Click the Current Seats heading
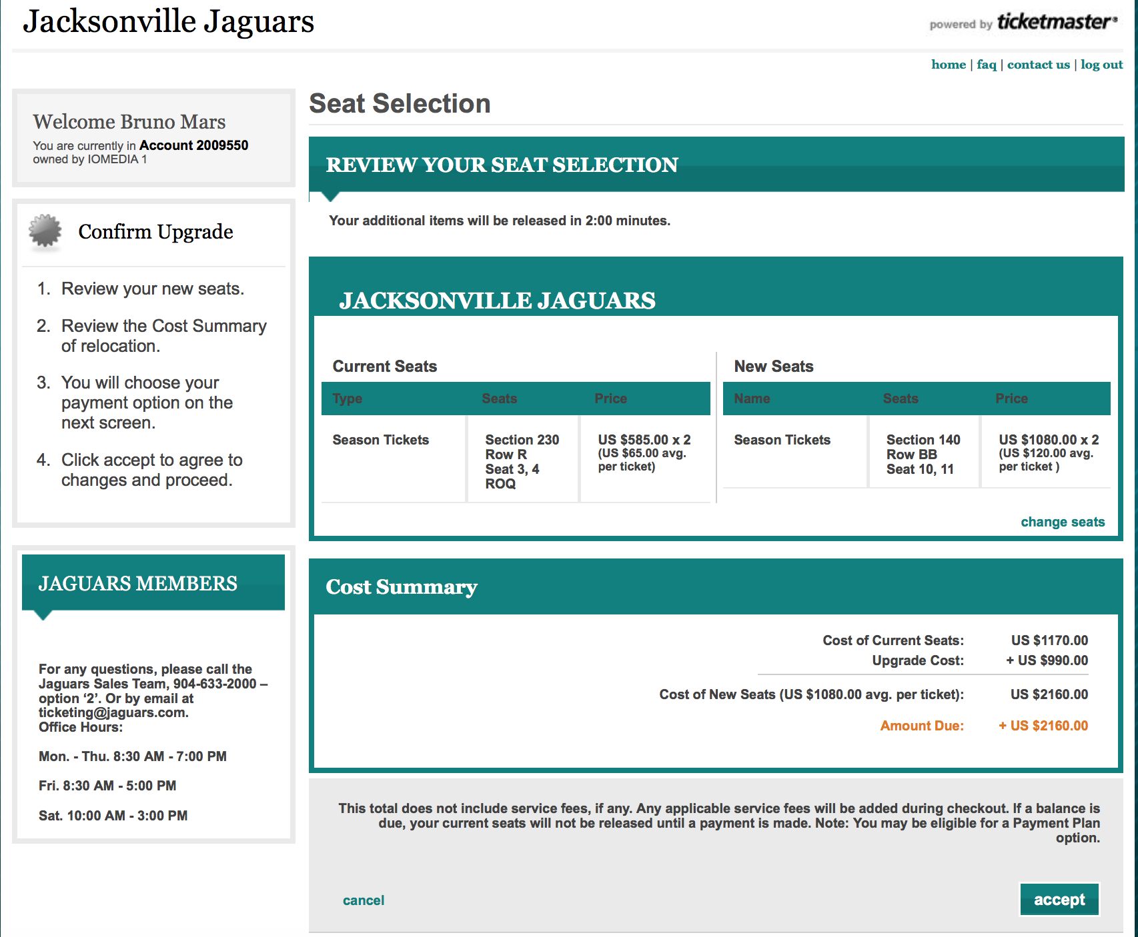Image resolution: width=1138 pixels, height=937 pixels. click(x=385, y=366)
